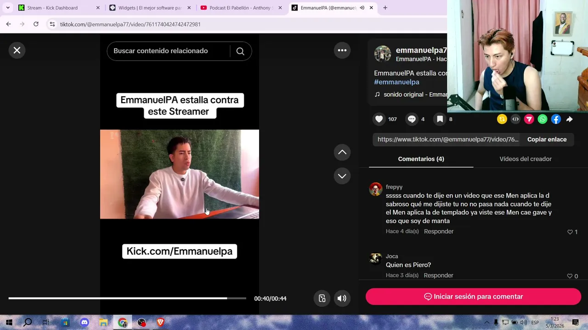Switch to Podcast El Pabellón tab
This screenshot has width=588, height=330.
[241, 8]
